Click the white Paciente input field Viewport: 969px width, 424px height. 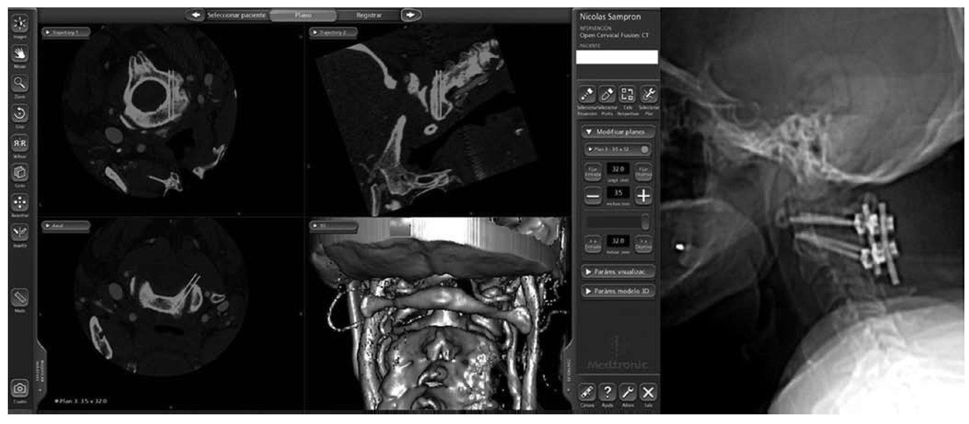617,57
